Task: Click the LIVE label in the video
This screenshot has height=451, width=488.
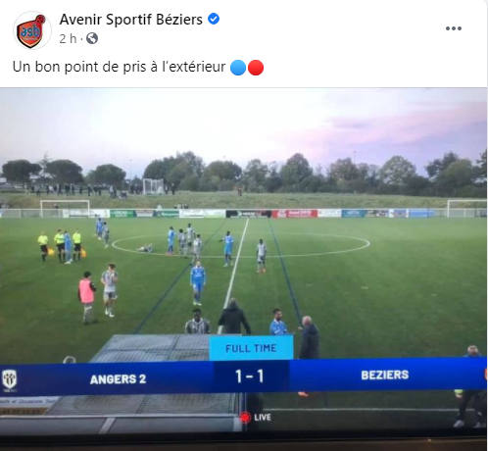Action: (263, 418)
